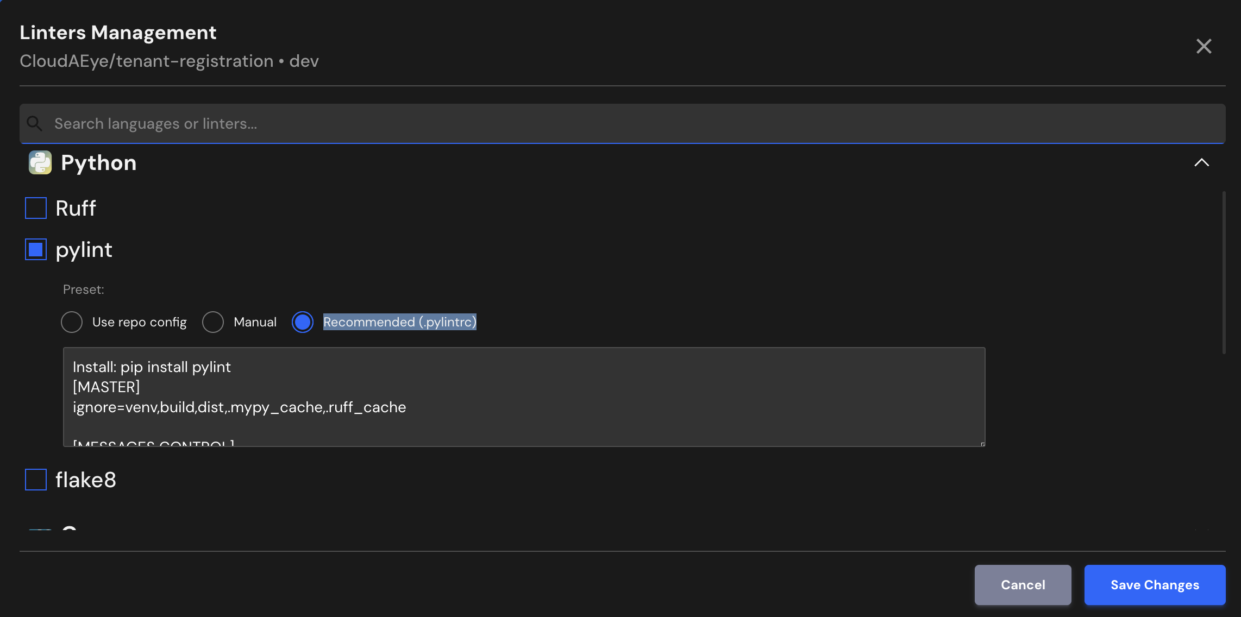Click the pylint linter name label
Image resolution: width=1241 pixels, height=617 pixels.
[x=84, y=249]
